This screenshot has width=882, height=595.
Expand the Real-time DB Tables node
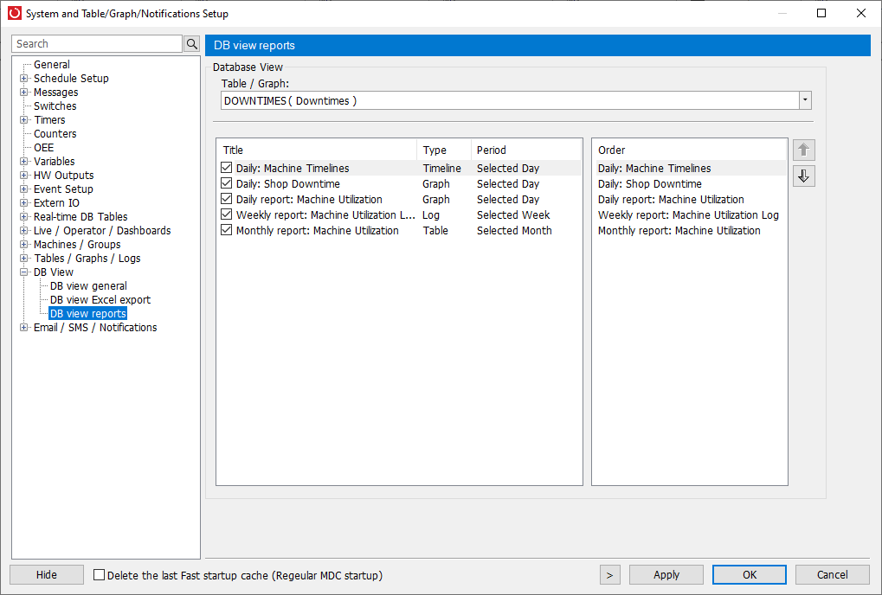click(x=23, y=217)
